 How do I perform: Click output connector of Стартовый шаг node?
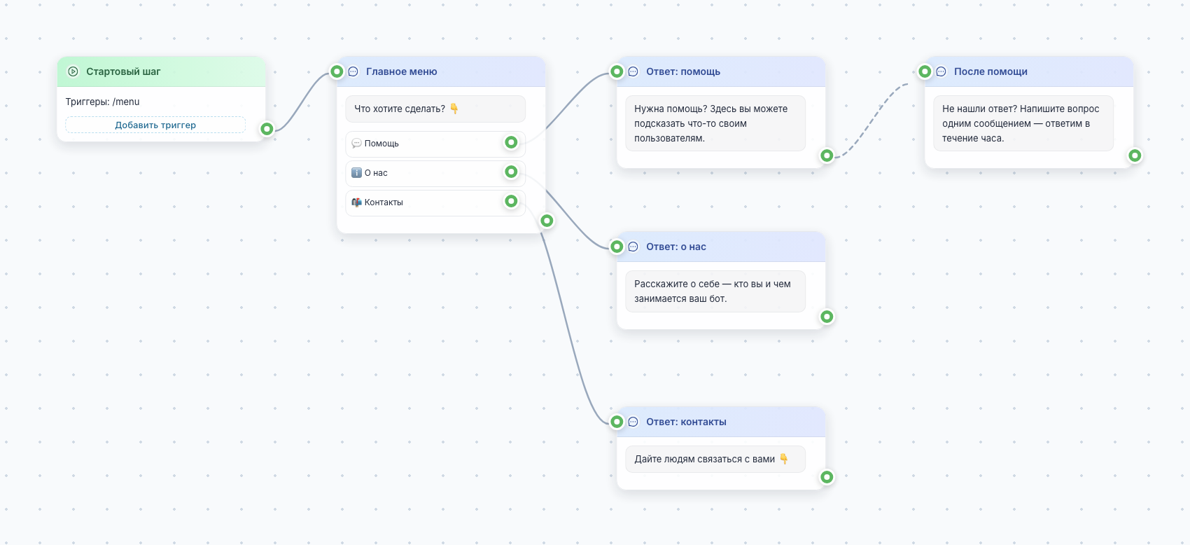[267, 129]
